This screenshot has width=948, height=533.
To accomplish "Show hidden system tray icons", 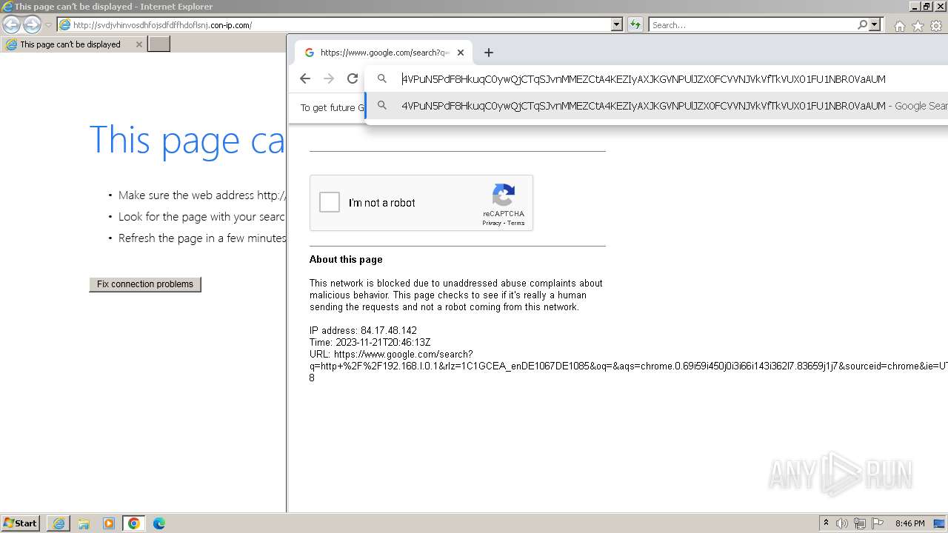I will (827, 523).
